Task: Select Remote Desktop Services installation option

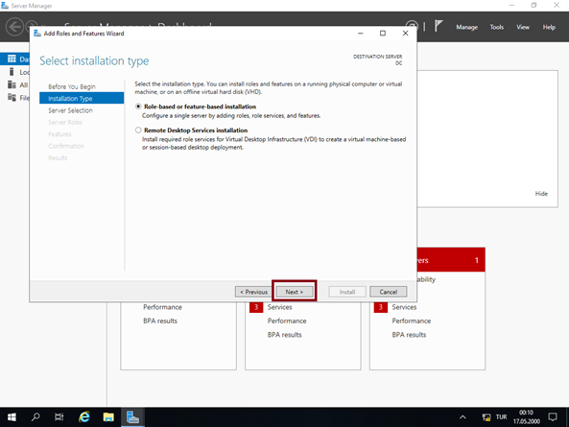Action: tap(138, 130)
